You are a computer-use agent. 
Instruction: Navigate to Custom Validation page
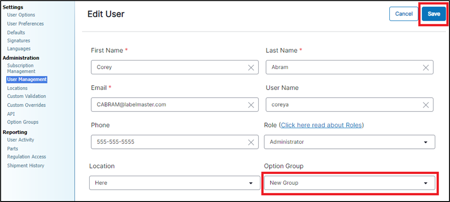point(26,96)
